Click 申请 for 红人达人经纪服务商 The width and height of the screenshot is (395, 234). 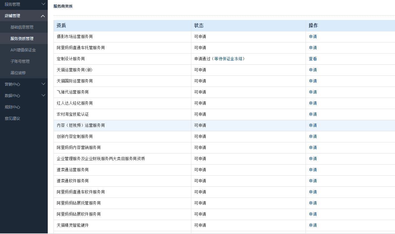pyautogui.click(x=313, y=103)
